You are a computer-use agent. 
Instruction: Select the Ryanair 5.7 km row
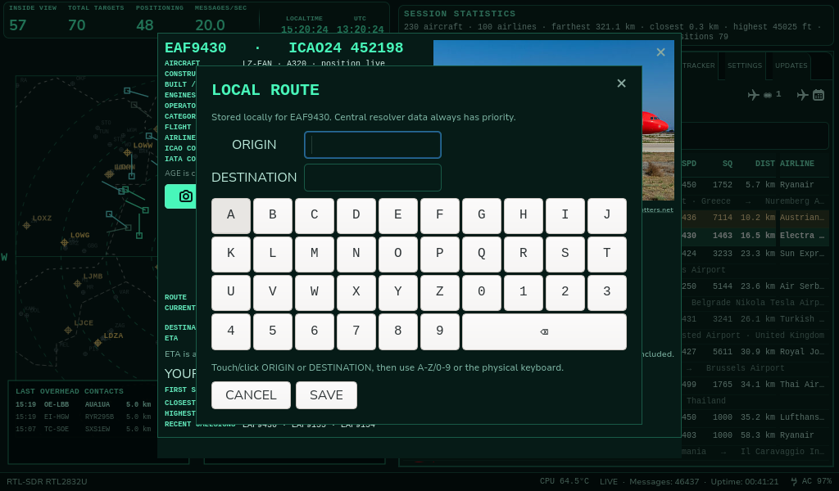pos(755,185)
